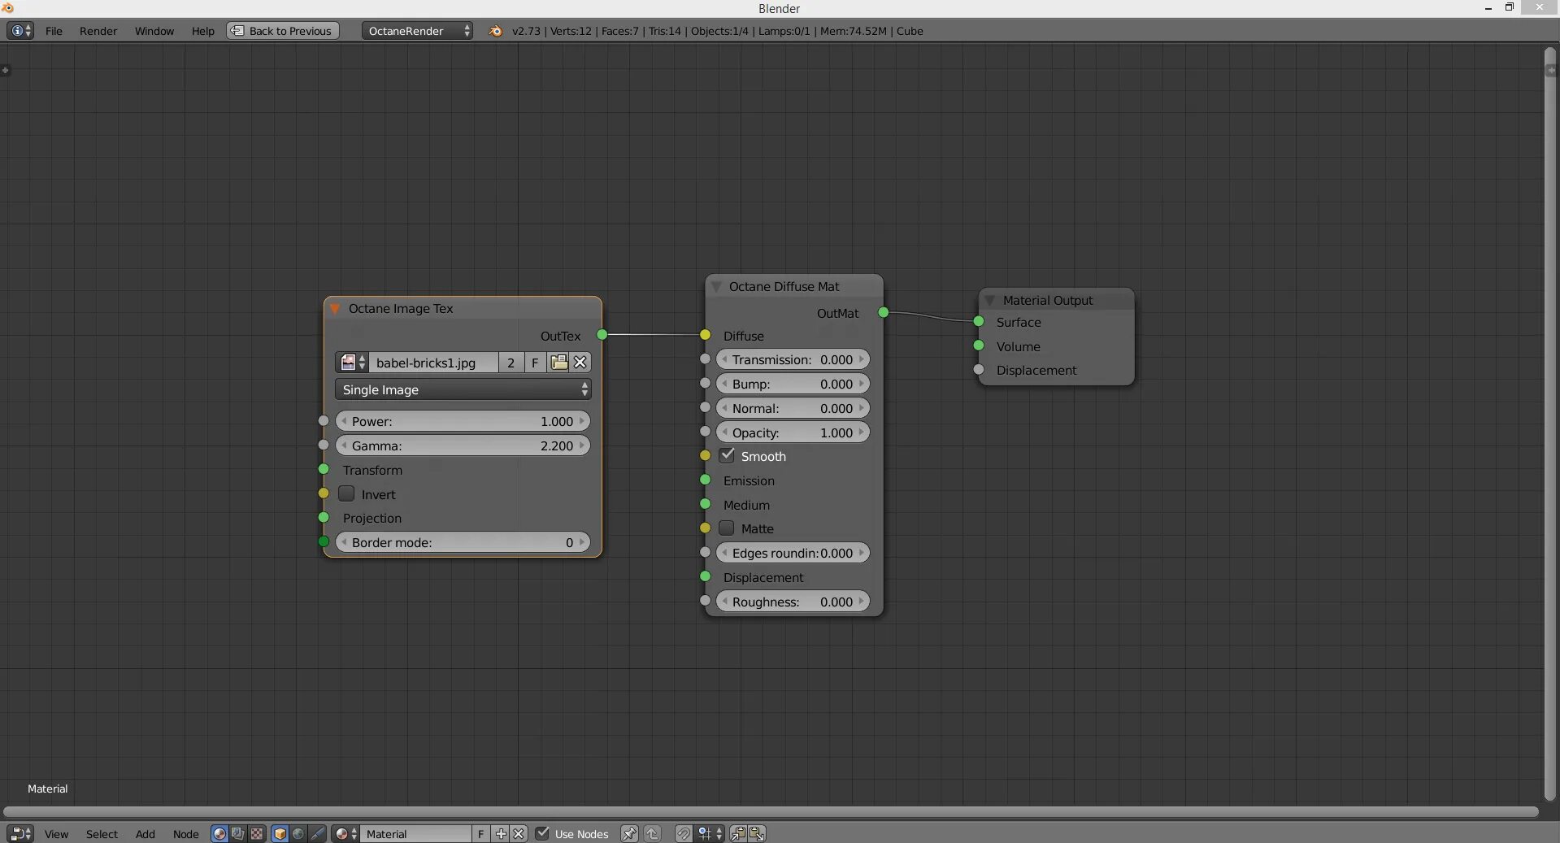The width and height of the screenshot is (1560, 843).
Task: Click the OutTex output socket
Action: tap(602, 335)
